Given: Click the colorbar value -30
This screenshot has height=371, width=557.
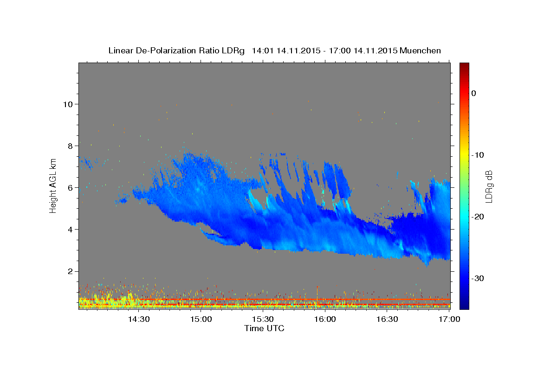Looking at the screenshot, I should tap(478, 278).
